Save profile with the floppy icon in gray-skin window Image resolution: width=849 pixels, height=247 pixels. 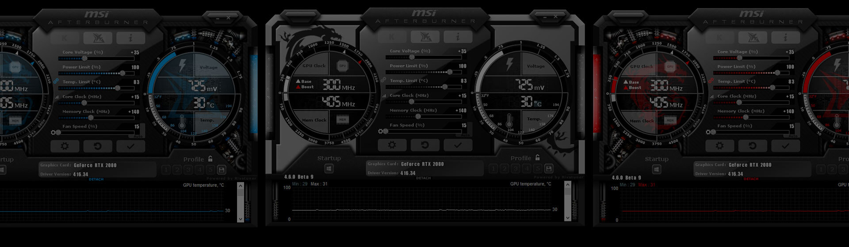(549, 169)
